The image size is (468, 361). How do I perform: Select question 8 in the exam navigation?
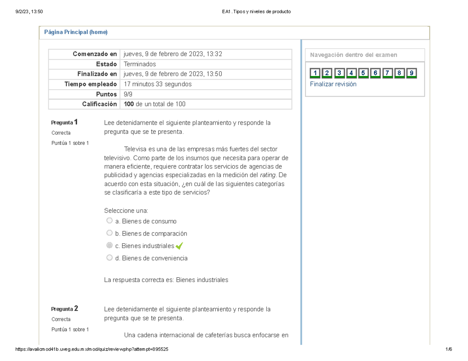(399, 73)
